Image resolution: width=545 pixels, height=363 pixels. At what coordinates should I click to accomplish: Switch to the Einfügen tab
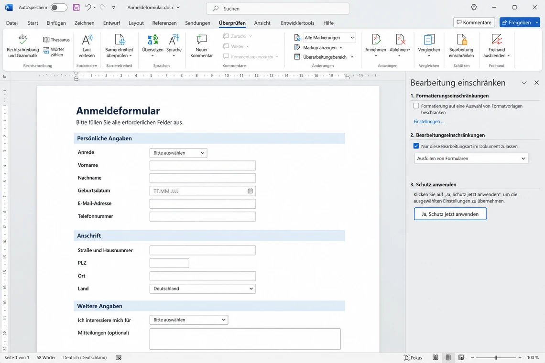[56, 23]
